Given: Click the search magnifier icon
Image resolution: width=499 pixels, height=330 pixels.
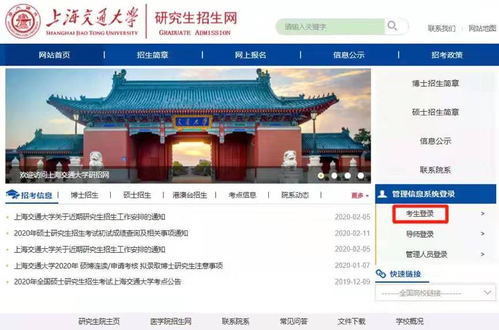Looking at the screenshot, I should click(x=392, y=26).
